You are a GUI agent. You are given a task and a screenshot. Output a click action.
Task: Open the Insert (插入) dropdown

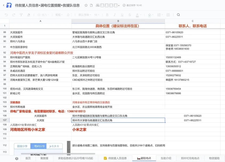43,15
